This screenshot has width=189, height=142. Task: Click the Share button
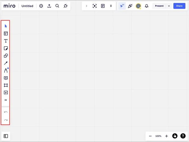tap(179, 6)
